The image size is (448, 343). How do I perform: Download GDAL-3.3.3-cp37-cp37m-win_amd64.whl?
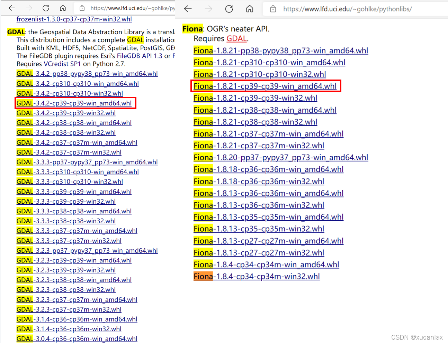pyautogui.click(x=77, y=231)
